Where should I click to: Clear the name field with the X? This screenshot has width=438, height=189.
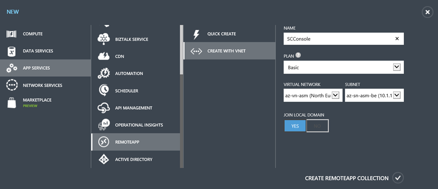pyautogui.click(x=397, y=39)
